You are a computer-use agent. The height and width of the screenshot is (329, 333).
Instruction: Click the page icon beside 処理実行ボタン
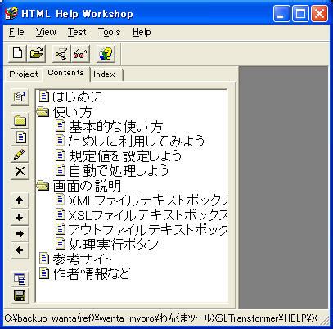(61, 244)
